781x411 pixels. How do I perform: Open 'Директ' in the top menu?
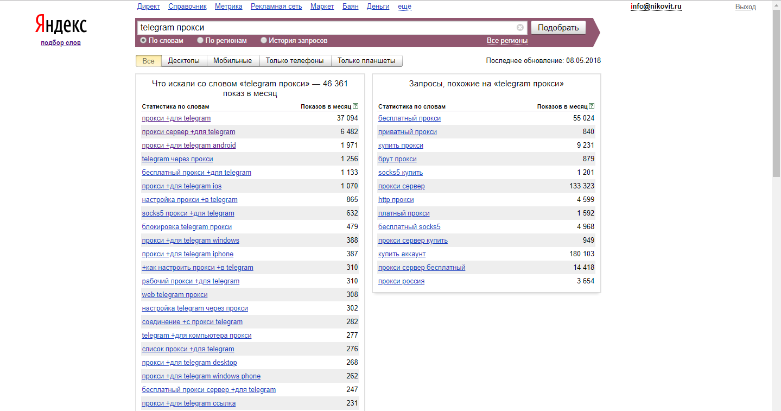pos(149,7)
